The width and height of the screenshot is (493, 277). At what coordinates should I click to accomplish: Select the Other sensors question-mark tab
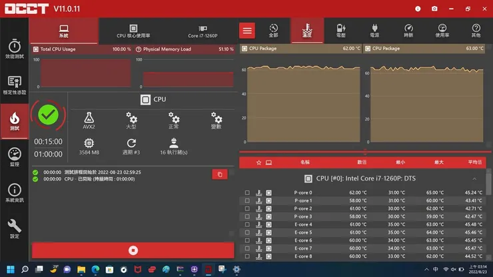click(476, 31)
